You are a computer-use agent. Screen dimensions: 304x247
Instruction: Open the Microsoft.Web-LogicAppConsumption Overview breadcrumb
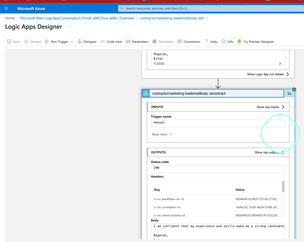[77, 18]
